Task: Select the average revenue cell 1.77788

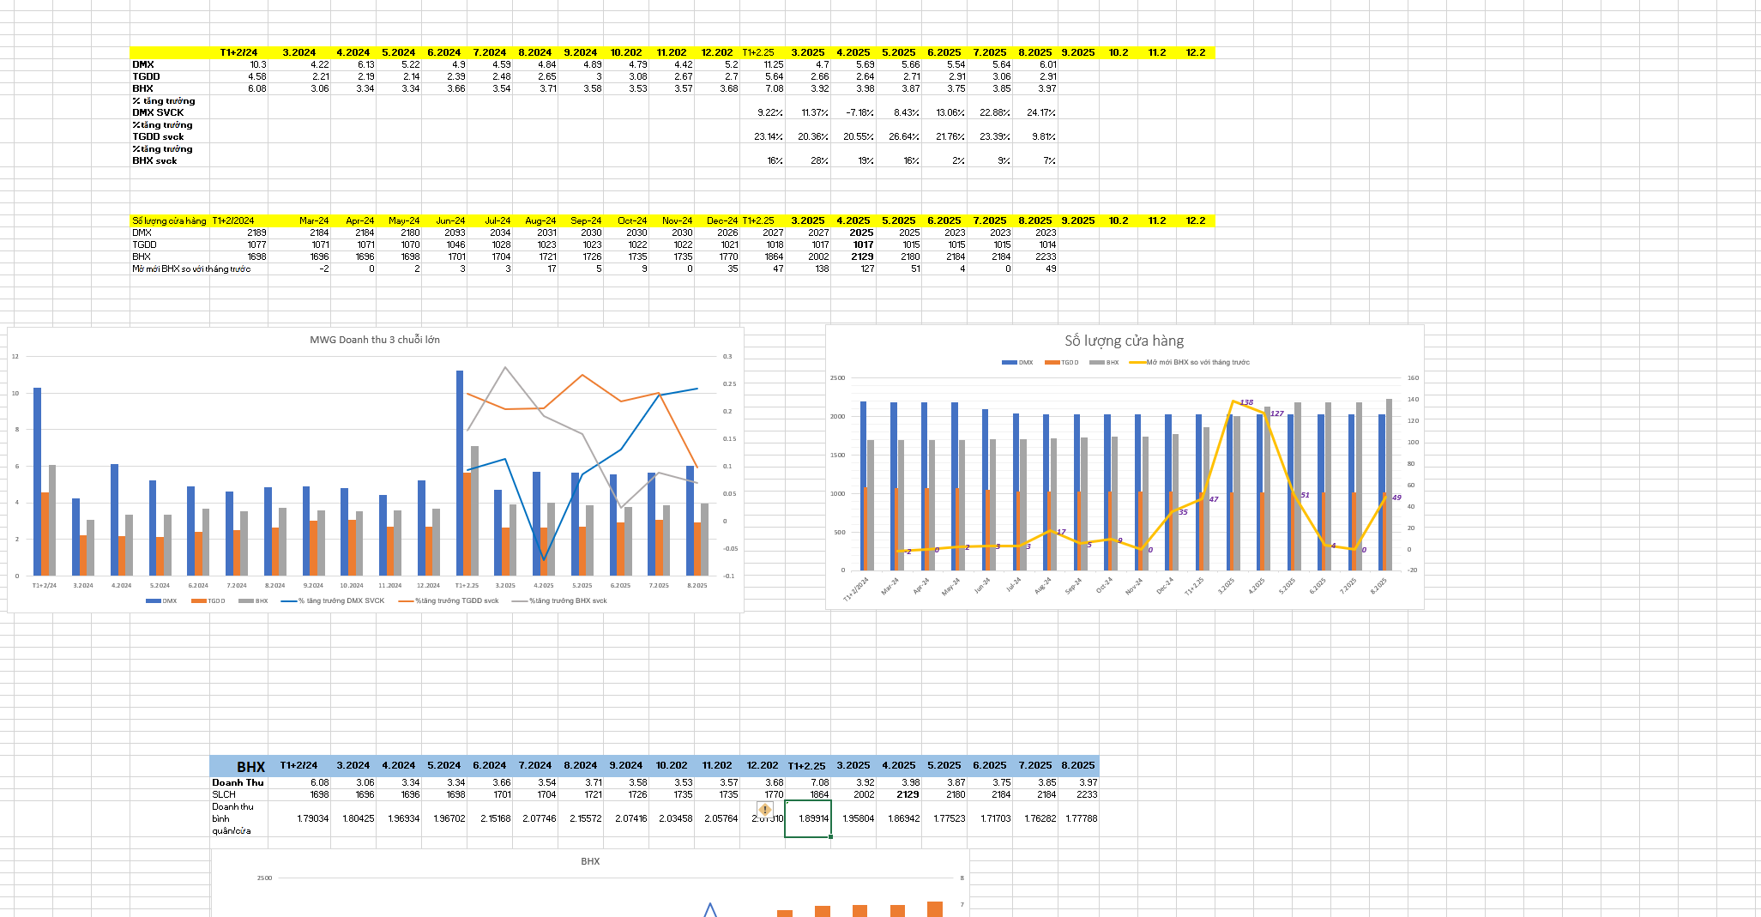Action: [1077, 818]
